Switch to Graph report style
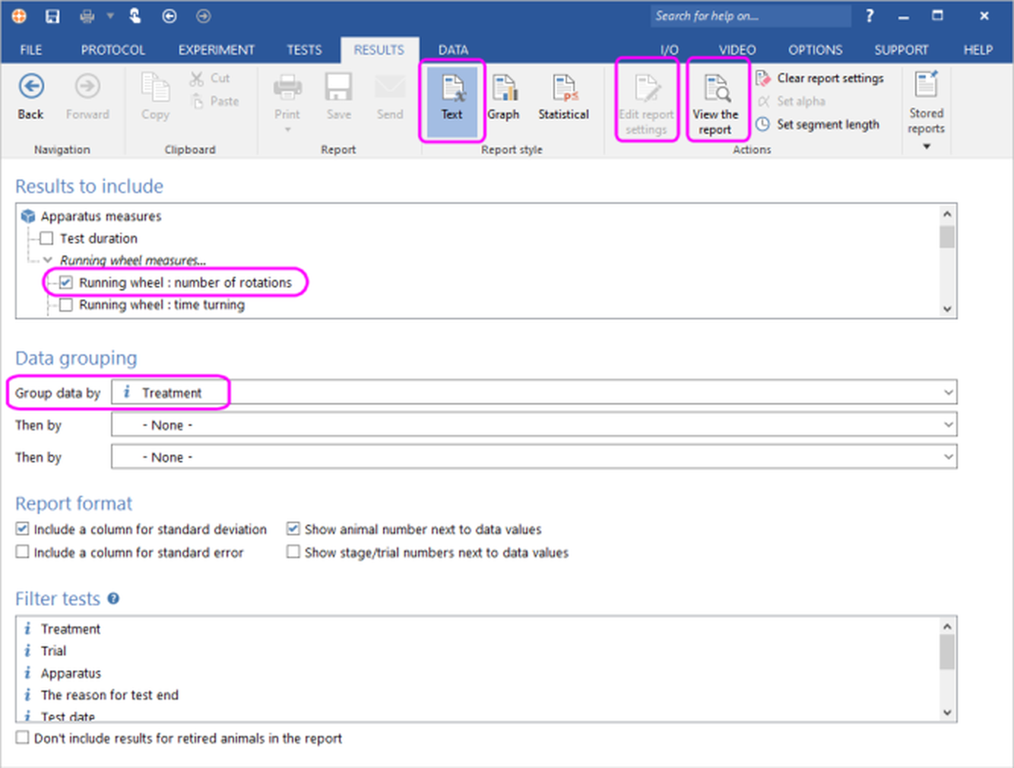This screenshot has width=1014, height=768. click(503, 97)
